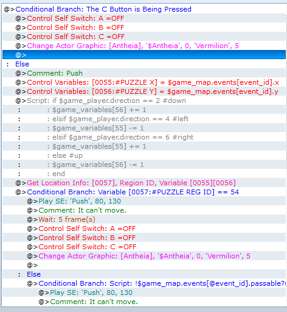This screenshot has height=312, width=287.
Task: Select Control Self Switch: B =OFF in the Variable == 54 branch
Action: pos(144,238)
